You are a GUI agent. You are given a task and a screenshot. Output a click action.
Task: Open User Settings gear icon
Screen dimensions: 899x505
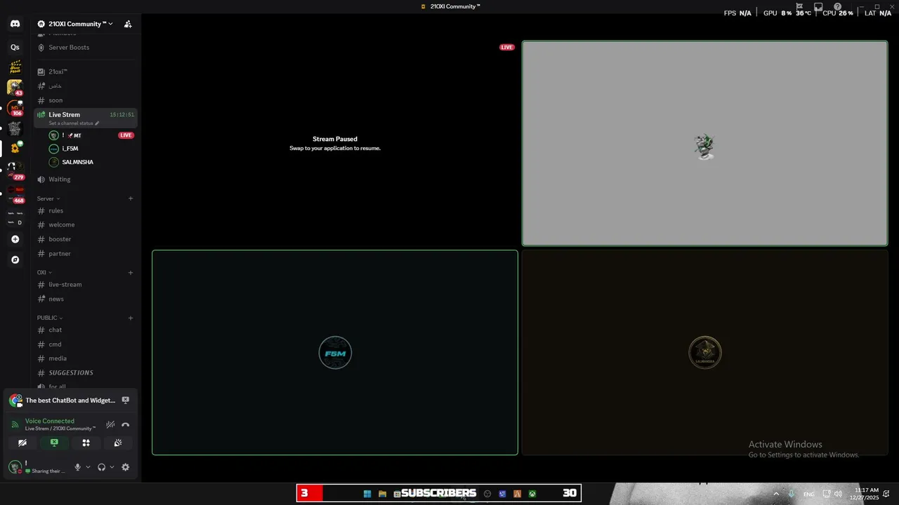tap(126, 467)
